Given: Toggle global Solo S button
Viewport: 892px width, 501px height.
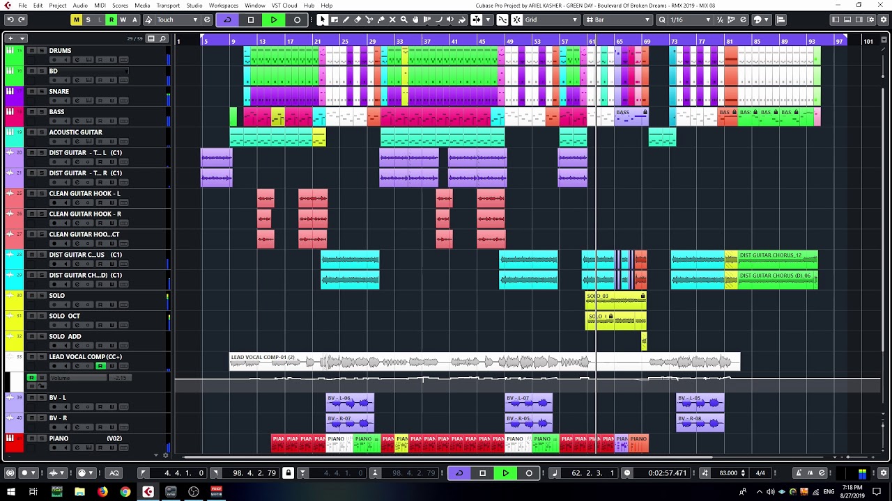Looking at the screenshot, I should pyautogui.click(x=88, y=19).
